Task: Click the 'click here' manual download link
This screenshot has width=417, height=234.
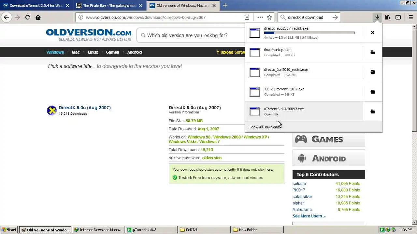Action: click(265, 170)
